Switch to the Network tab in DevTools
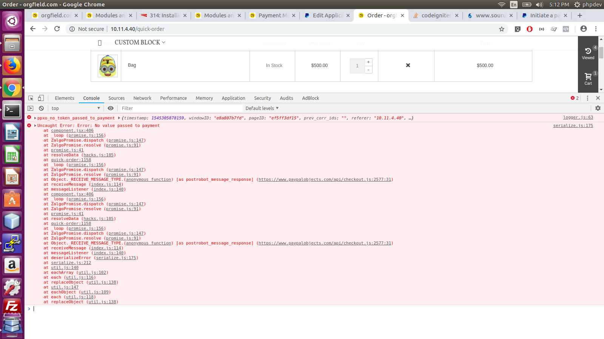The image size is (604, 339). [142, 98]
